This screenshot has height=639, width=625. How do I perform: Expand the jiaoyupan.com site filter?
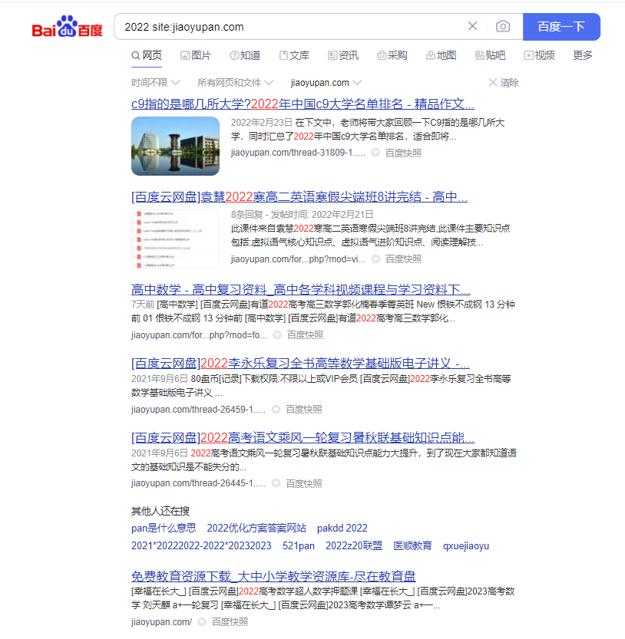click(x=326, y=83)
